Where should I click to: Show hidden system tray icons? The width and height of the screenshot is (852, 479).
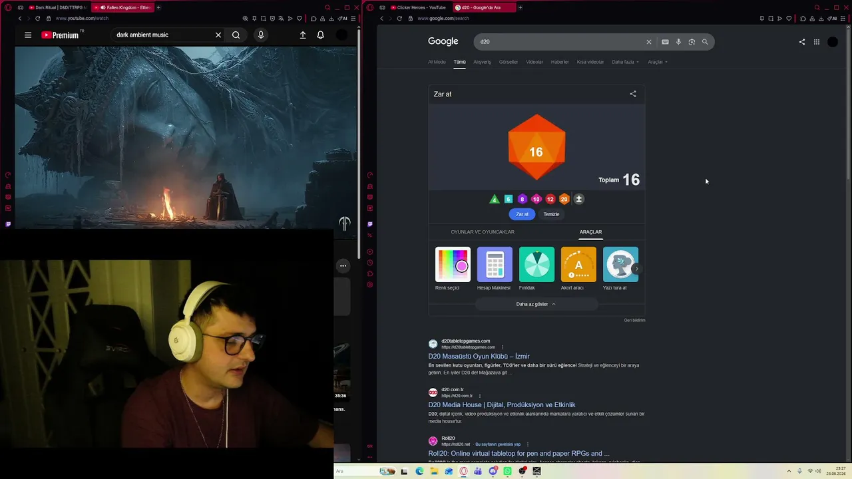point(790,471)
